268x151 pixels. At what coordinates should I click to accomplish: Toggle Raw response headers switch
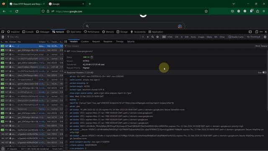point(264,73)
